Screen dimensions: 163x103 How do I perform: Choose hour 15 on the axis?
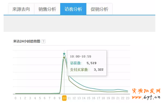pyautogui.click(x=89, y=98)
